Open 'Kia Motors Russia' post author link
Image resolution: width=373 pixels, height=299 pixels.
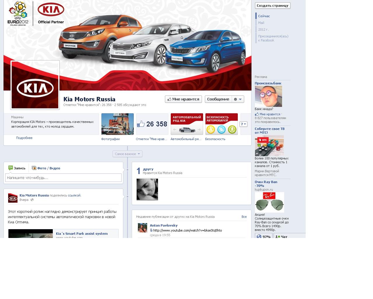pyautogui.click(x=34, y=195)
